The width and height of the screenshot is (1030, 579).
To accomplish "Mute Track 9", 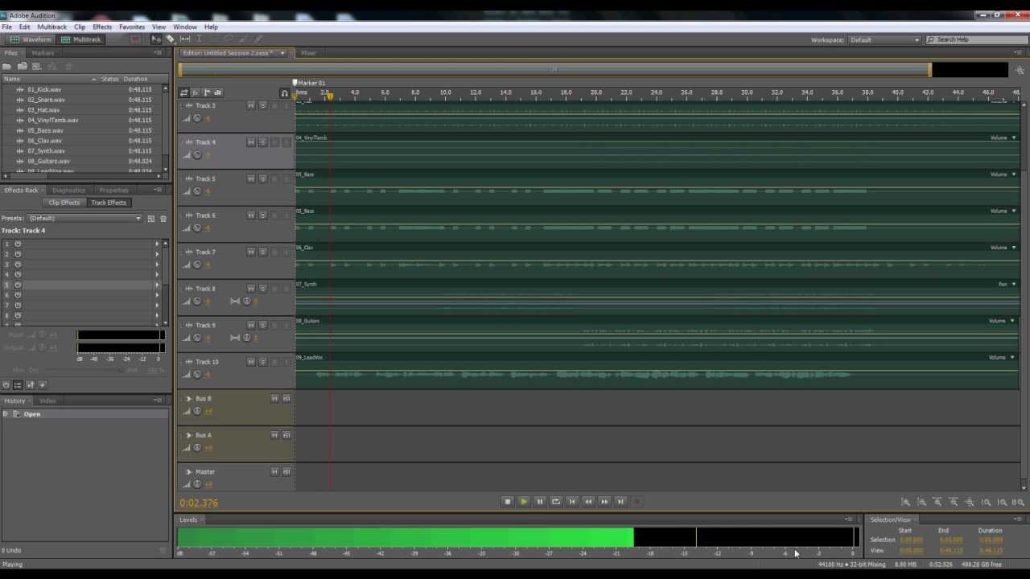I will pyautogui.click(x=251, y=325).
